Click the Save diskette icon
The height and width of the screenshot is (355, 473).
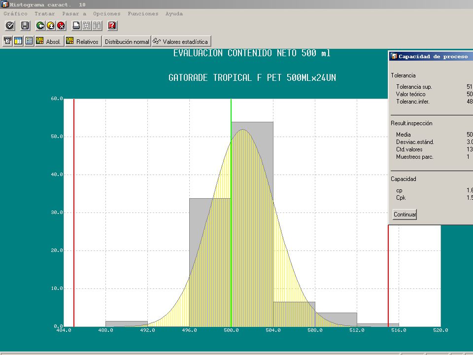click(x=25, y=26)
